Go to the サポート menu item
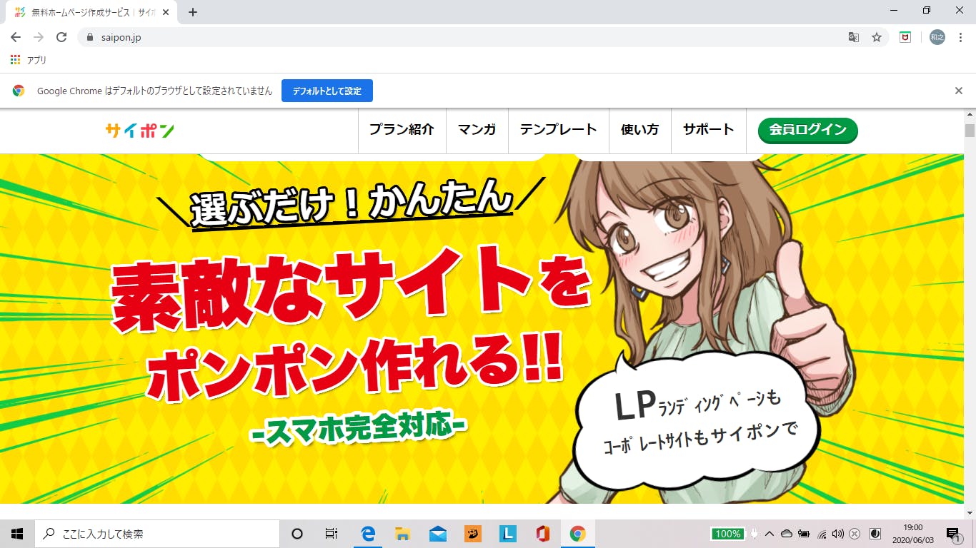976x548 pixels. click(x=708, y=130)
